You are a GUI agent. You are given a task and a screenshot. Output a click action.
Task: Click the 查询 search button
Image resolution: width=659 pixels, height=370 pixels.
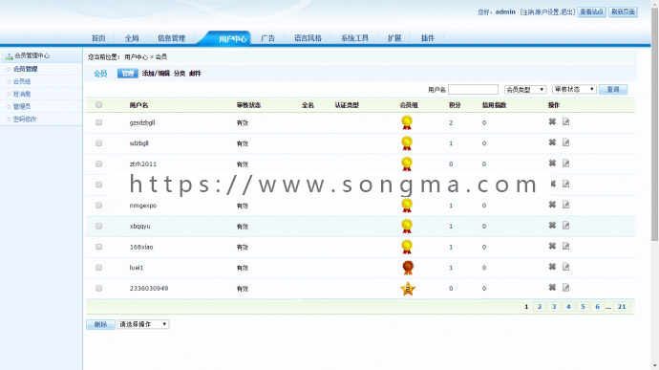(613, 89)
